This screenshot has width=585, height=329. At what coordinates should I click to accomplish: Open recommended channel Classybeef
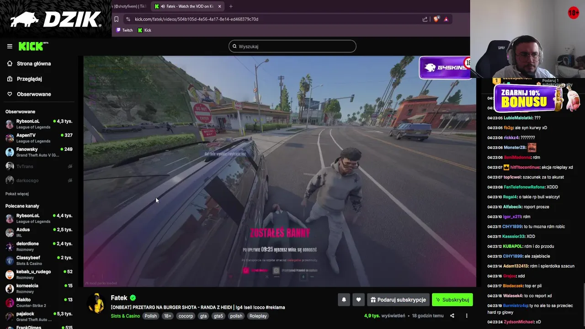coord(39,260)
